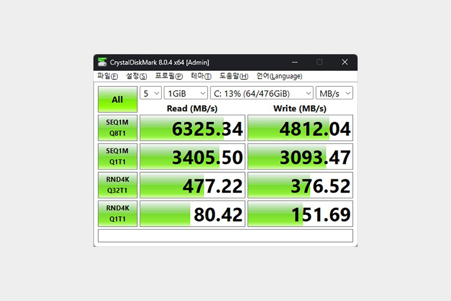Run the RND4K Q32T1 benchmark
The width and height of the screenshot is (451, 301).
point(118,185)
